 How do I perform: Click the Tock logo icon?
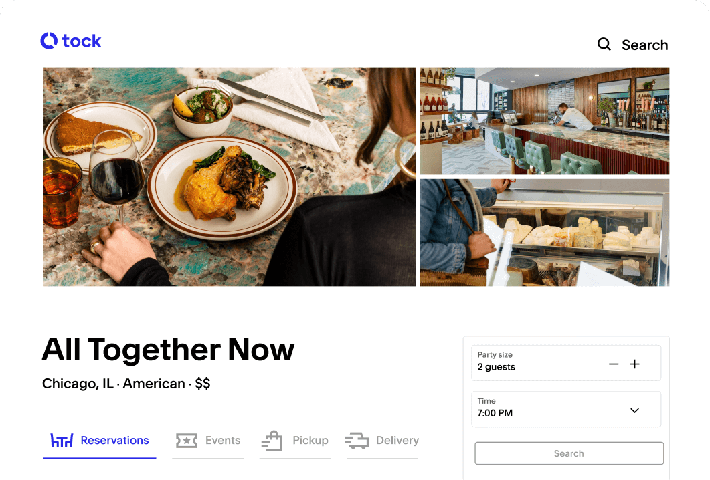click(x=49, y=41)
